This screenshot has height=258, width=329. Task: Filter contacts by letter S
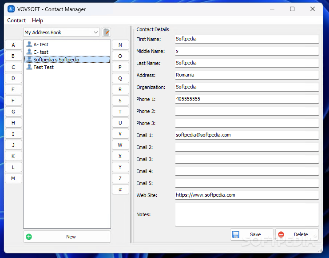coord(120,101)
